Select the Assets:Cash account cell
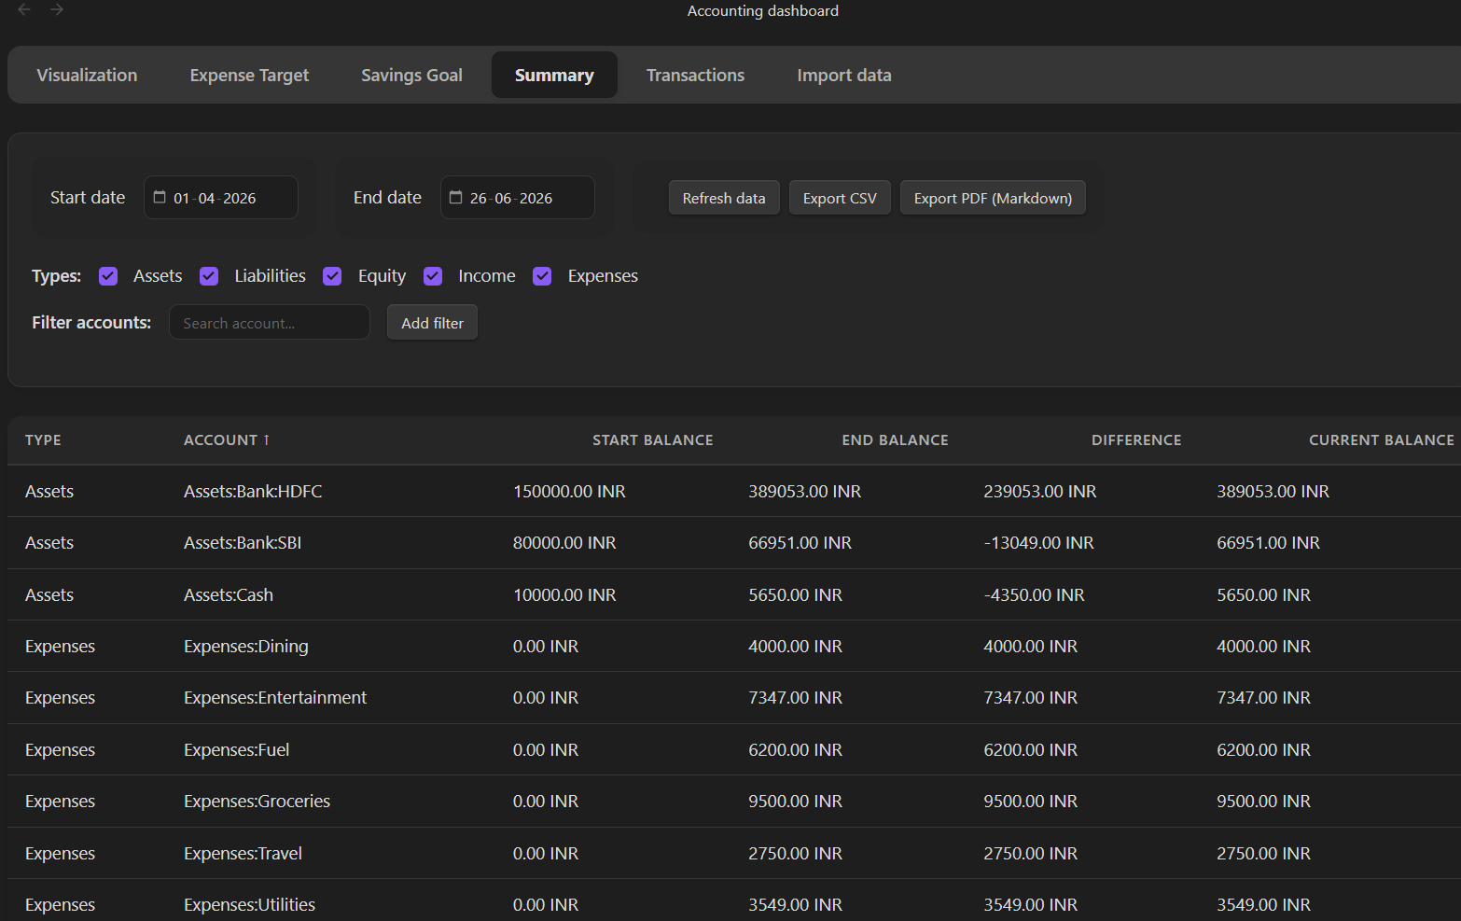 click(x=229, y=595)
